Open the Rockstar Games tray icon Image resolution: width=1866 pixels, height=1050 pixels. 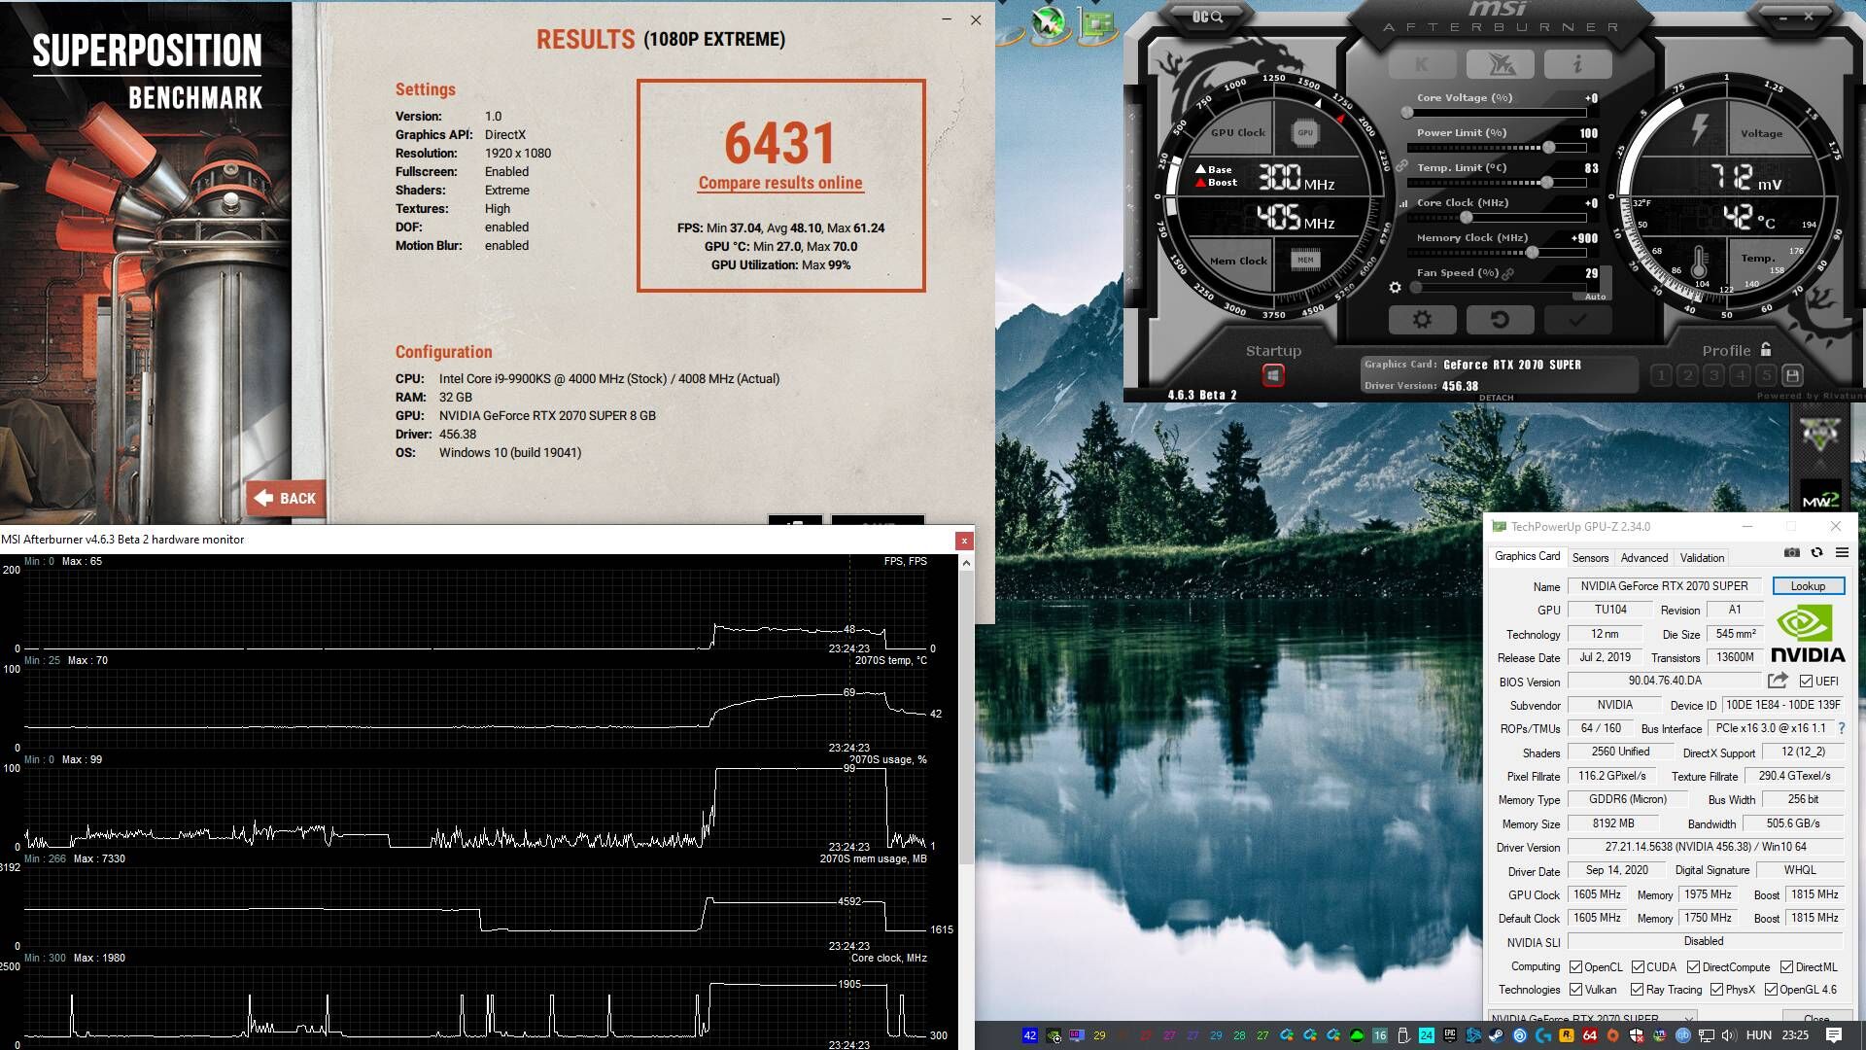(x=1567, y=1035)
